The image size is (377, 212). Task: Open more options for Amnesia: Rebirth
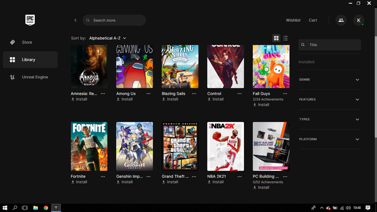103,94
